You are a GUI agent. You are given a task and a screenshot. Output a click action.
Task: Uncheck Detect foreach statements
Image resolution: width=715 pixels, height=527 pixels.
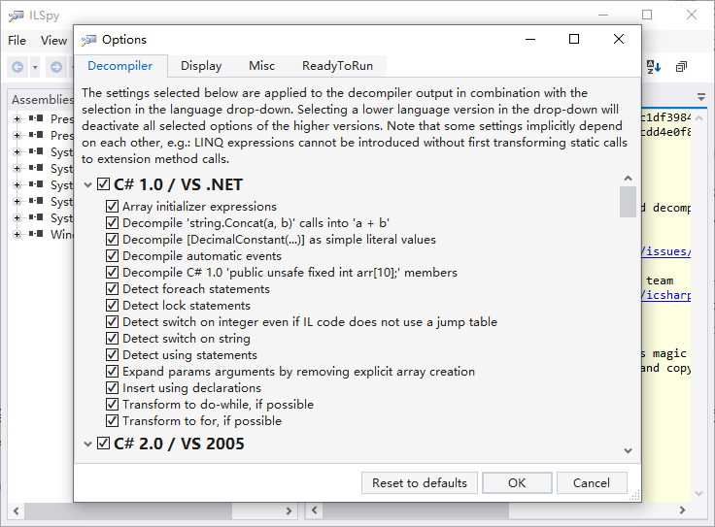pyautogui.click(x=112, y=289)
